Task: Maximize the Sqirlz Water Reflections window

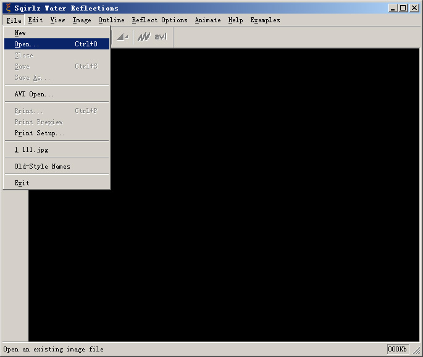Action: tap(403, 8)
